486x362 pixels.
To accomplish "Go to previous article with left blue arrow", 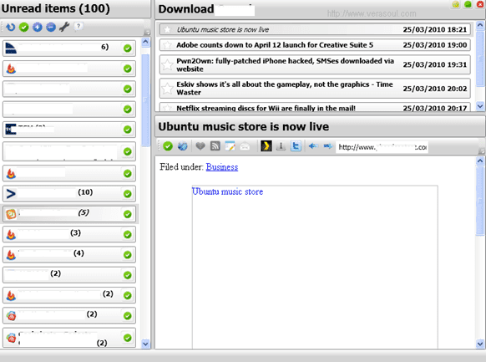I will tap(313, 145).
